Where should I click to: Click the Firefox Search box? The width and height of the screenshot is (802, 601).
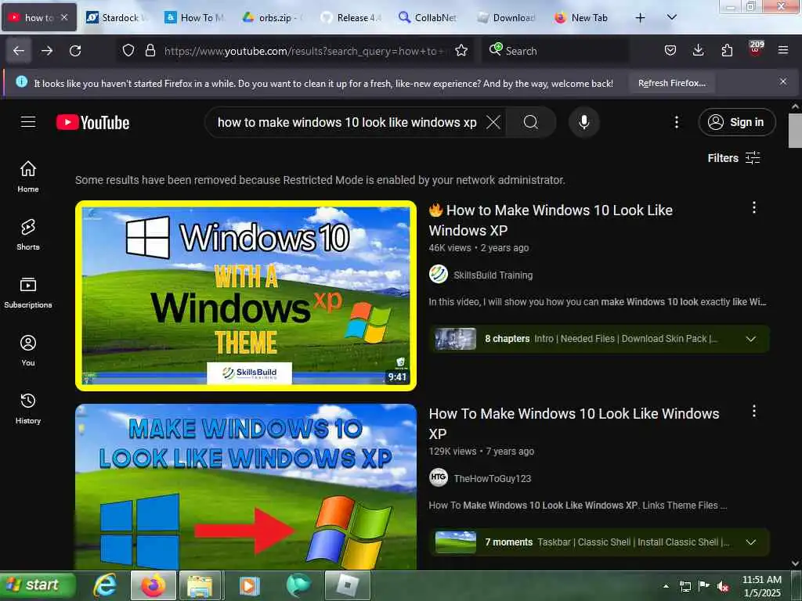555,51
